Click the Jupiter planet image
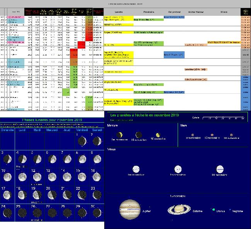The height and width of the screenshot is (229, 251). [130, 209]
